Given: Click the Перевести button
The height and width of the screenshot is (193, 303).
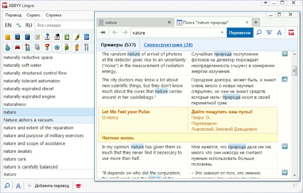Looking at the screenshot, I should click(240, 33).
